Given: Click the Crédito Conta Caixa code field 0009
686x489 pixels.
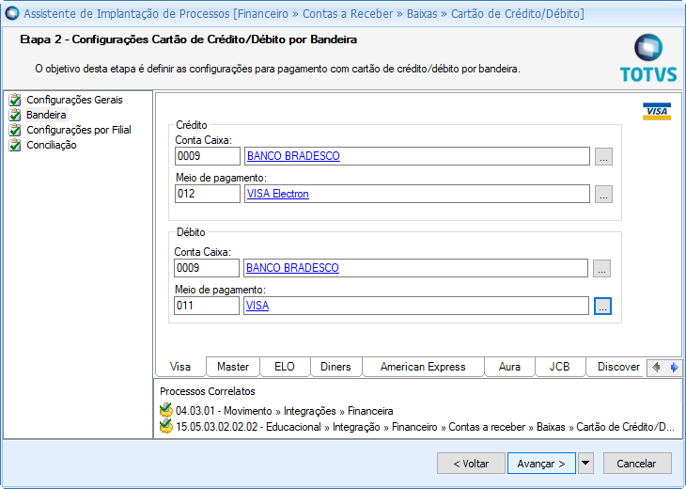Looking at the screenshot, I should [x=208, y=156].
